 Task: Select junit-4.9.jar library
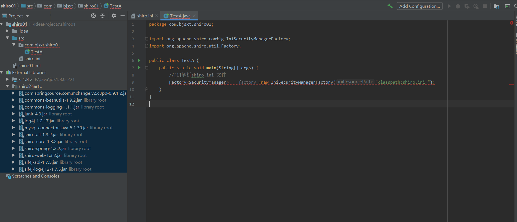[36, 114]
